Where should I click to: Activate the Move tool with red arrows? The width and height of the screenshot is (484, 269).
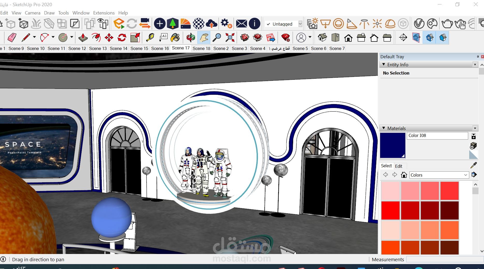point(109,38)
